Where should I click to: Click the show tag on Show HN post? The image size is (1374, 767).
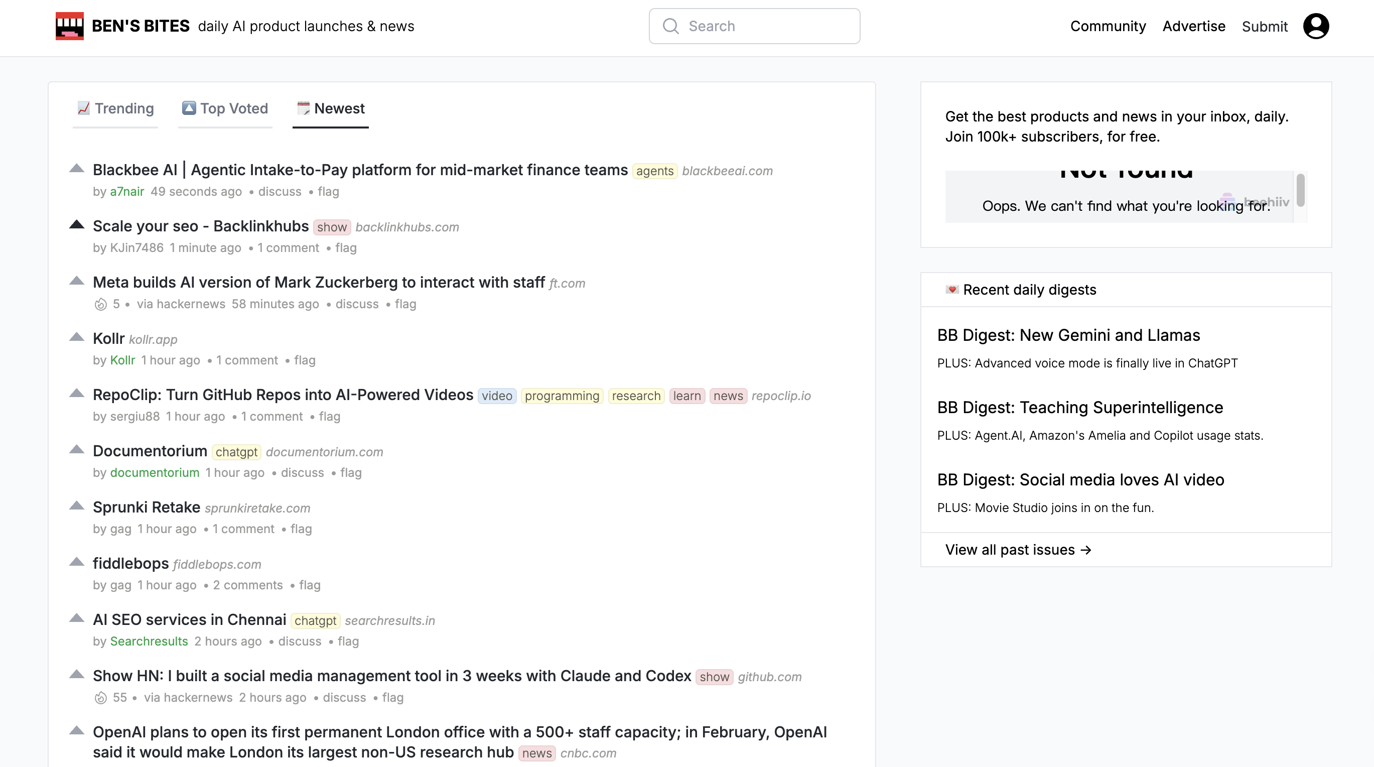pos(714,677)
